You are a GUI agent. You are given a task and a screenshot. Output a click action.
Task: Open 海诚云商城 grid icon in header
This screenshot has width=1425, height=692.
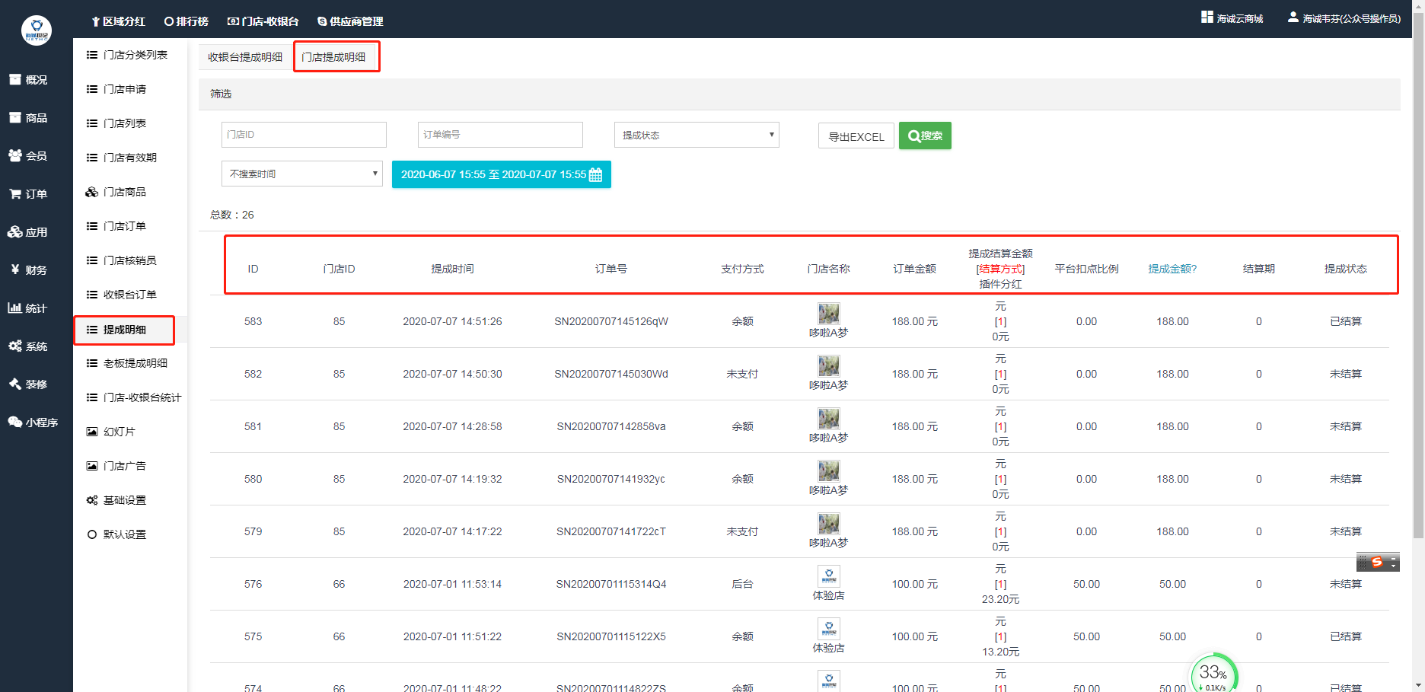[1207, 18]
